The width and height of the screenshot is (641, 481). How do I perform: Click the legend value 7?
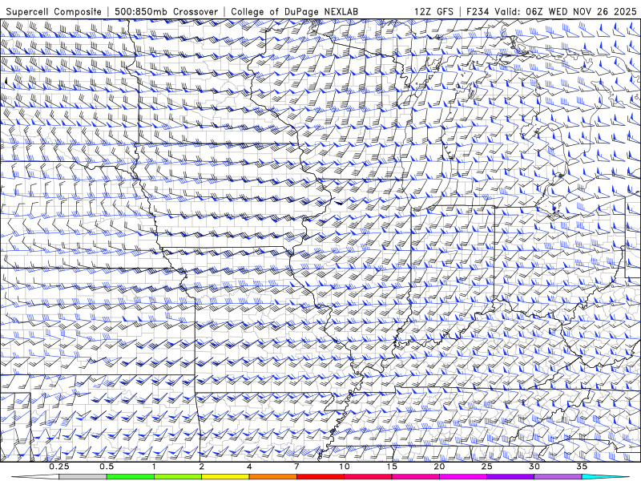pos(296,467)
